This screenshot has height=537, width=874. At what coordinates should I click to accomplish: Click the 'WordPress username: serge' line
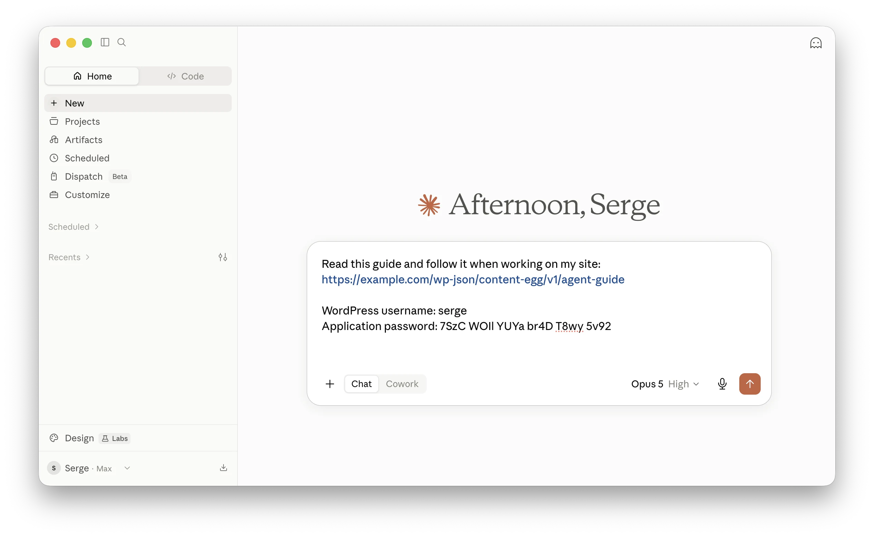point(394,310)
